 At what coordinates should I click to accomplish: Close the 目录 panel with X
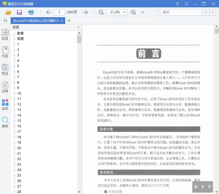click(78, 27)
